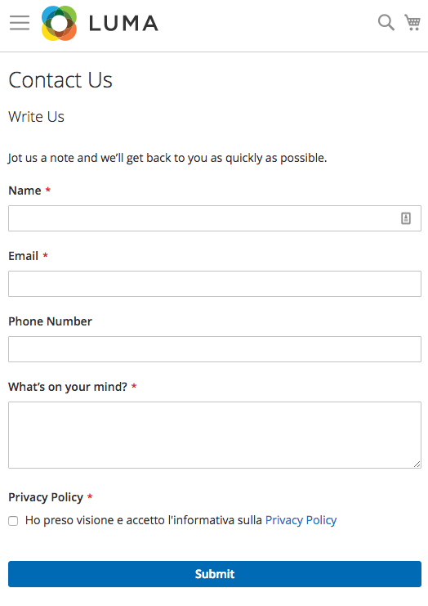This screenshot has width=428, height=606.
Task: View the shopping cart
Action: [412, 22]
